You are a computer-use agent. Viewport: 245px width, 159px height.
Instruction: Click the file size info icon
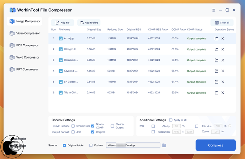(230, 126)
